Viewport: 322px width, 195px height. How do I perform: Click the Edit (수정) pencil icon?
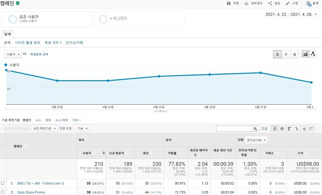pyautogui.click(x=288, y=3)
